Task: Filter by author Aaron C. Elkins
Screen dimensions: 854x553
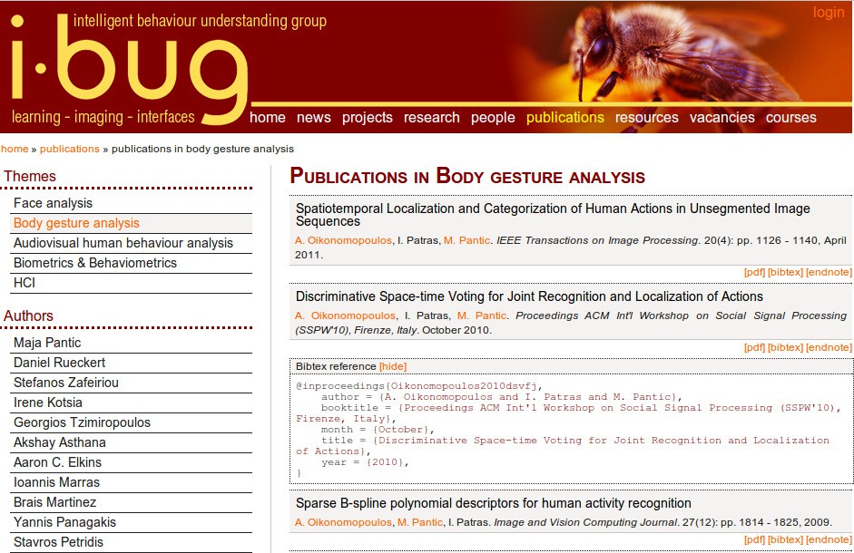Action: [x=131, y=462]
